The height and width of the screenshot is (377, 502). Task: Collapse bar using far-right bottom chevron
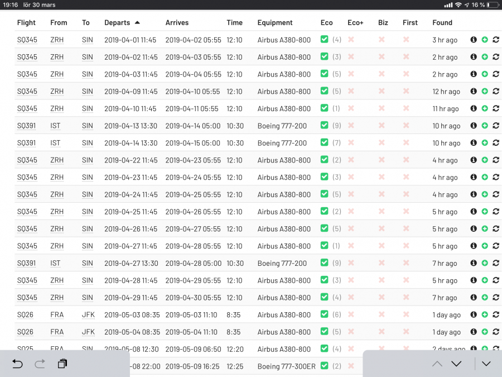click(486, 364)
